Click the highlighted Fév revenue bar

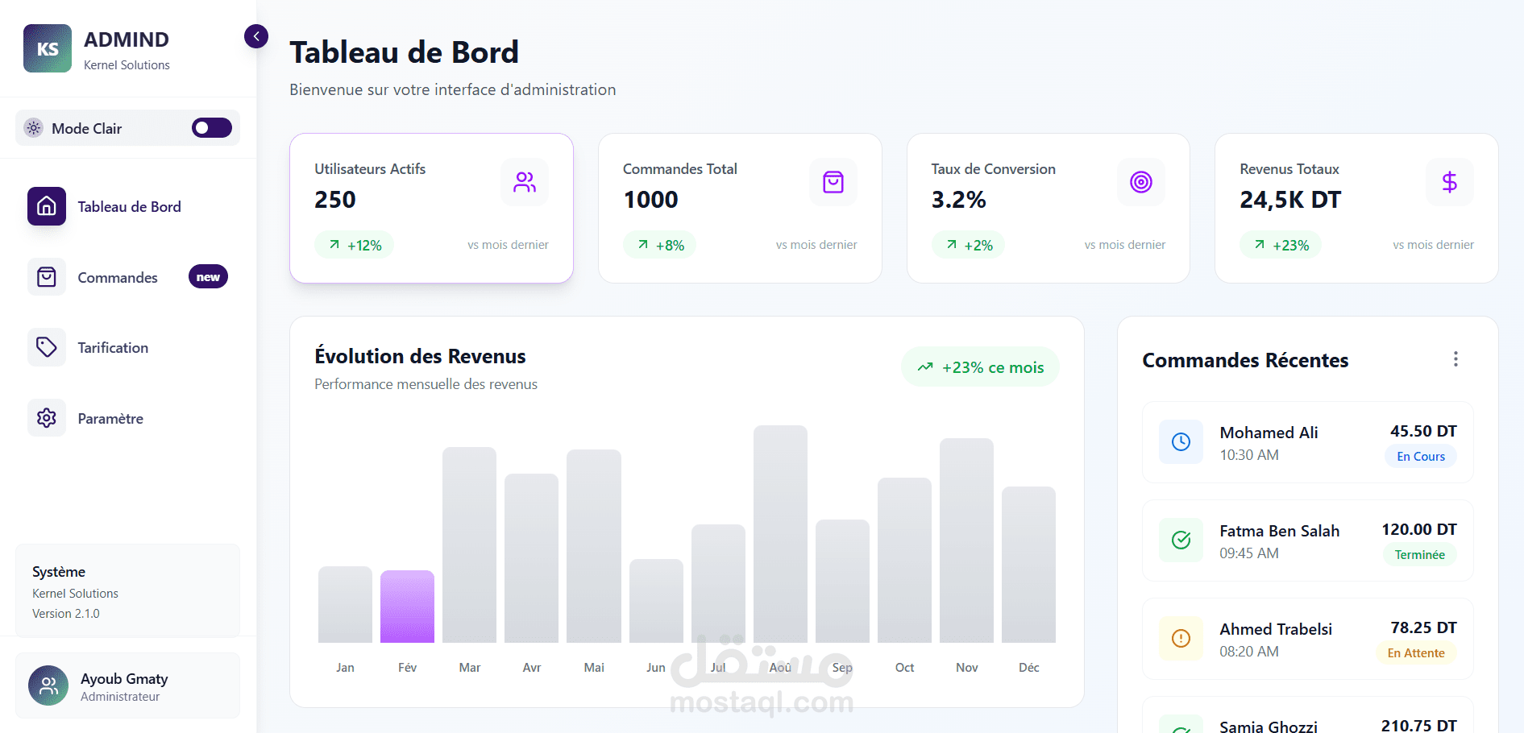pyautogui.click(x=407, y=606)
